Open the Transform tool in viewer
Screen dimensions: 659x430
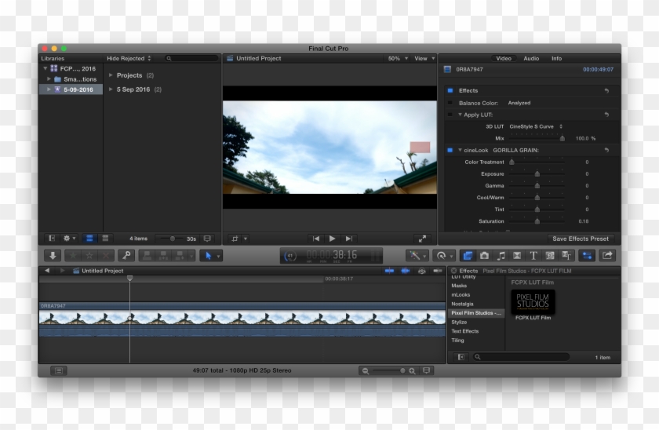pyautogui.click(x=235, y=239)
